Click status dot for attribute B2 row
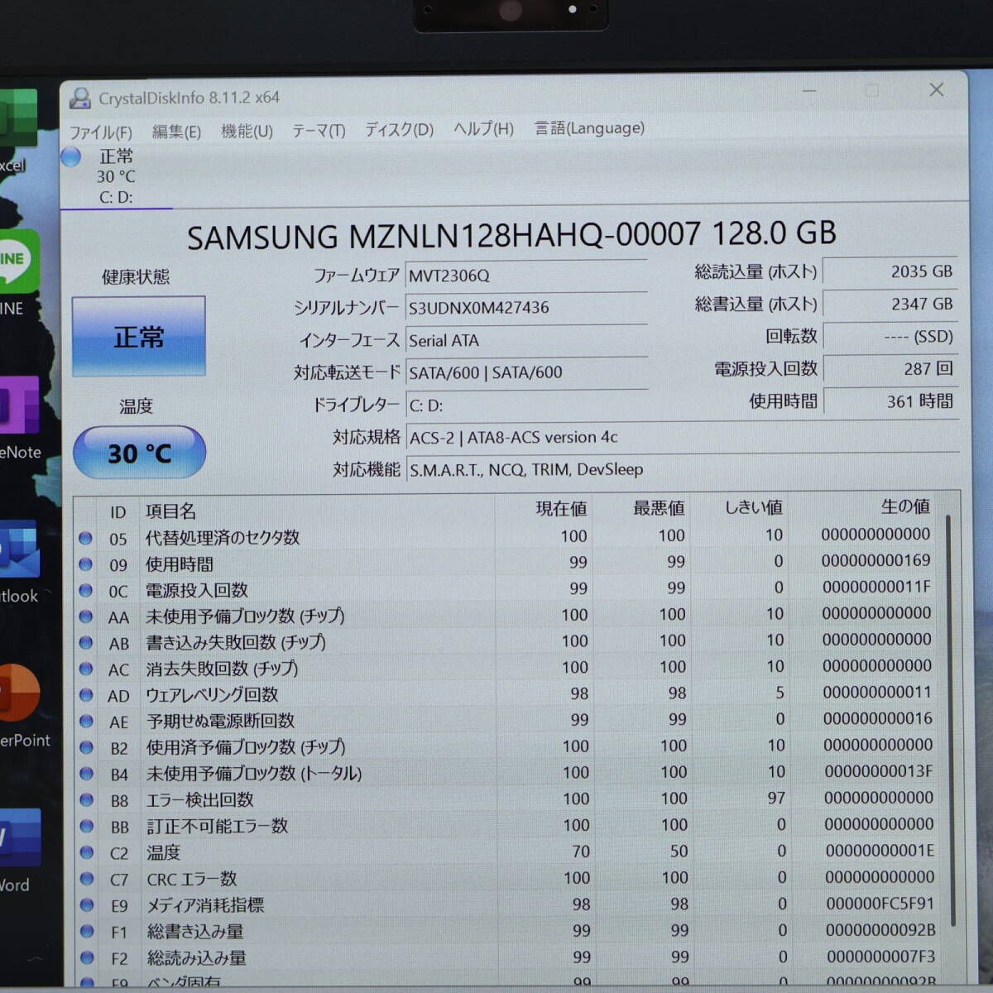The height and width of the screenshot is (993, 993). coord(86,747)
